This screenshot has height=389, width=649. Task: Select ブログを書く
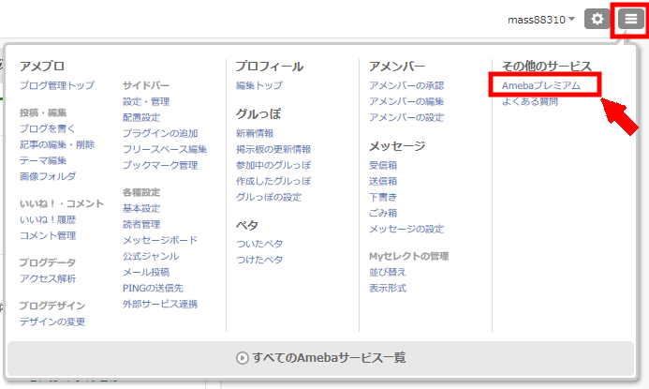tap(48, 128)
